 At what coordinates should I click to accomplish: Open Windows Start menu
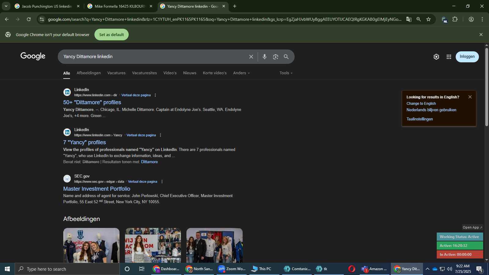(7, 269)
